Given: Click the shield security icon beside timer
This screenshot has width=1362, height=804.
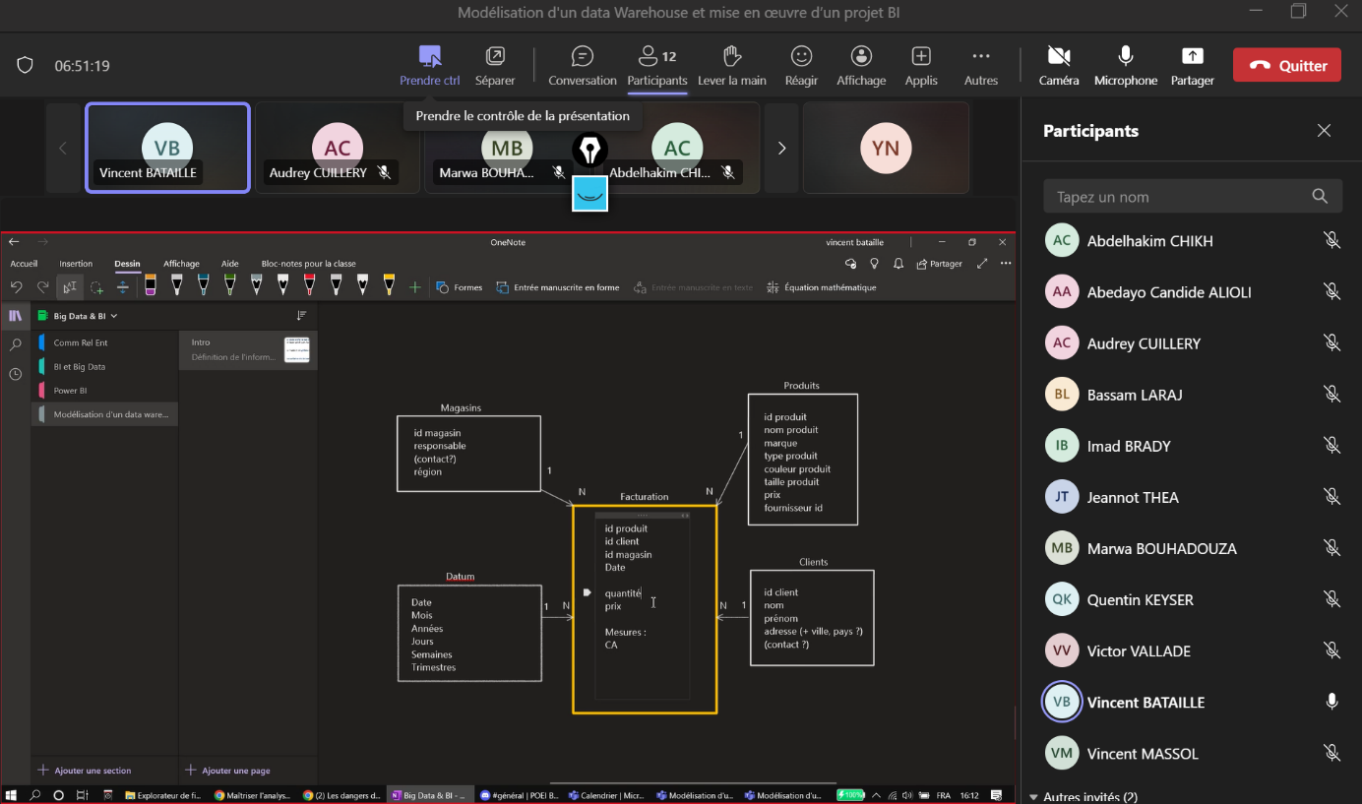Looking at the screenshot, I should click(26, 66).
